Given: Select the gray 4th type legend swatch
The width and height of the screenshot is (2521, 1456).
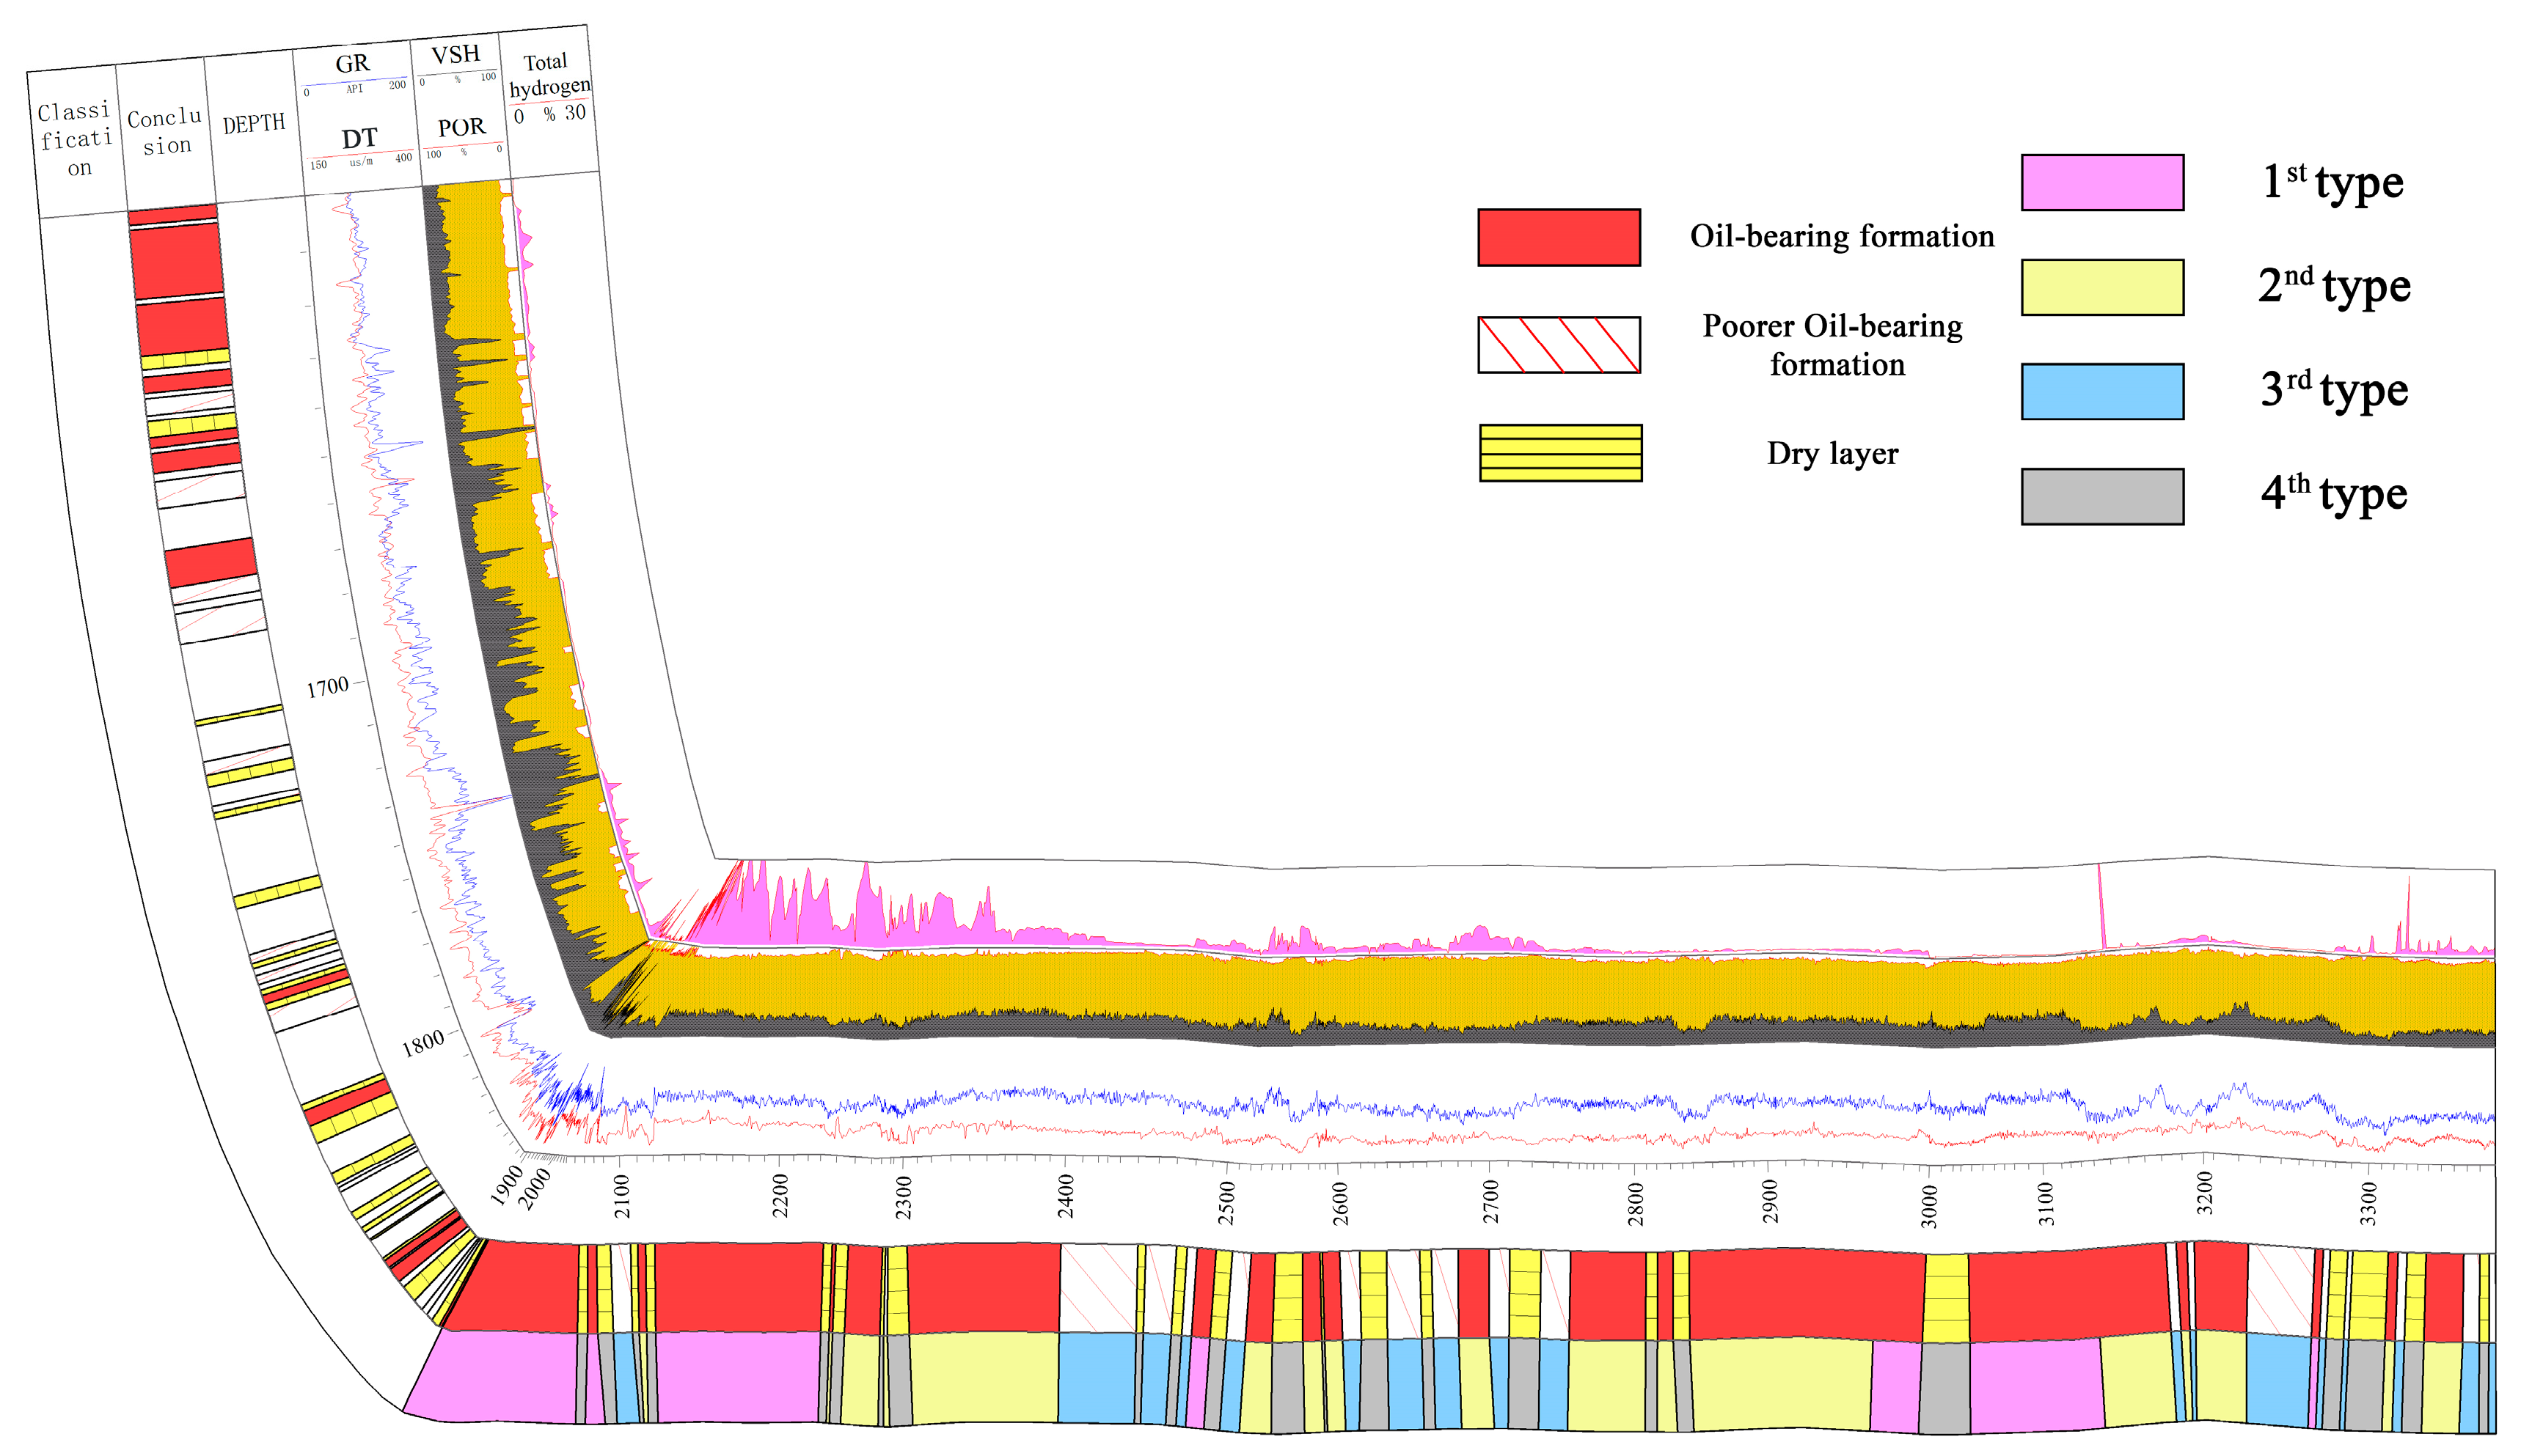Looking at the screenshot, I should pos(2102,496).
